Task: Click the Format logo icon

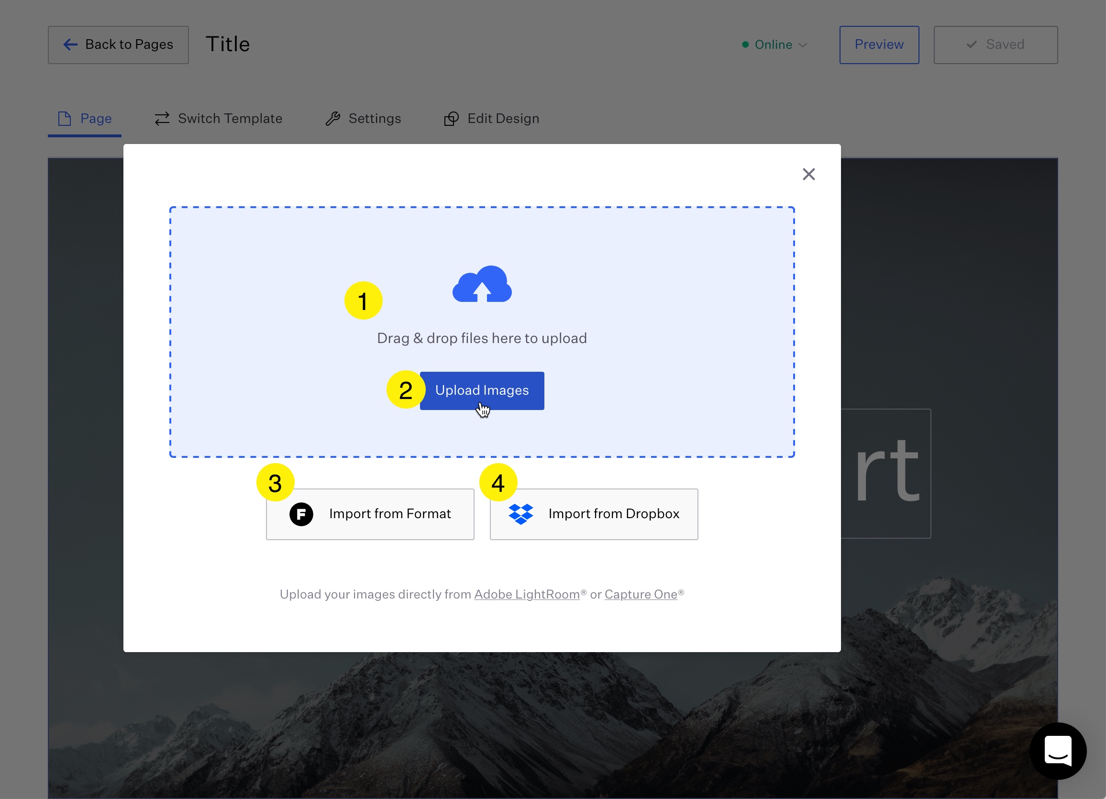Action: (301, 514)
